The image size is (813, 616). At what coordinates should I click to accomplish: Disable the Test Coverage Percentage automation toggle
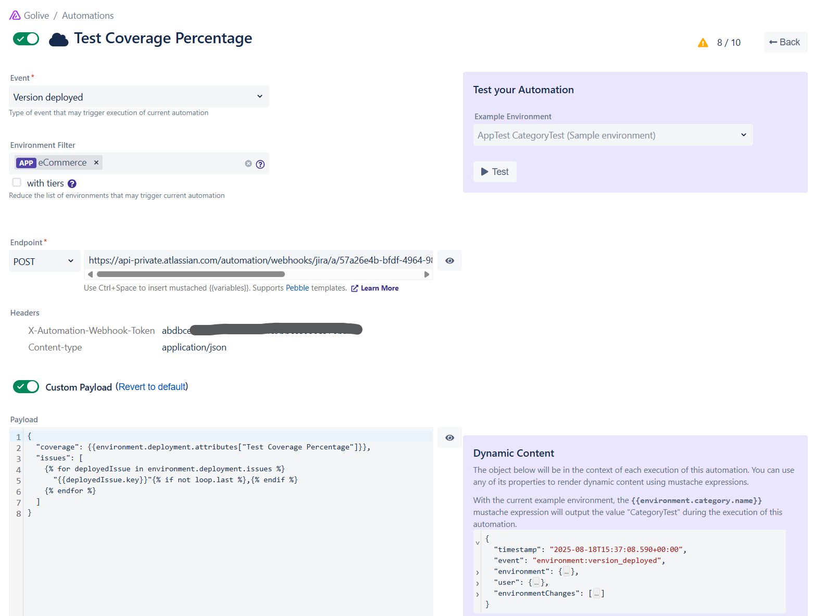26,39
